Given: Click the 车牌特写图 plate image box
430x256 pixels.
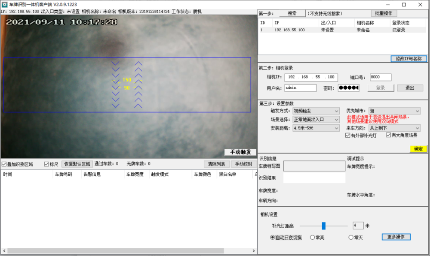Looking at the screenshot, I should coord(314,166).
